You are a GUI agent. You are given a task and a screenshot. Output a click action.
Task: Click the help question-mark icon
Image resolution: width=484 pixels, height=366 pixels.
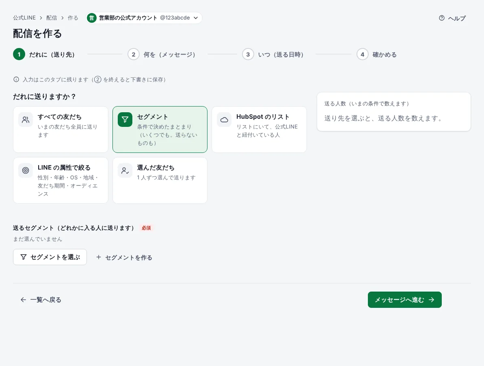click(442, 18)
